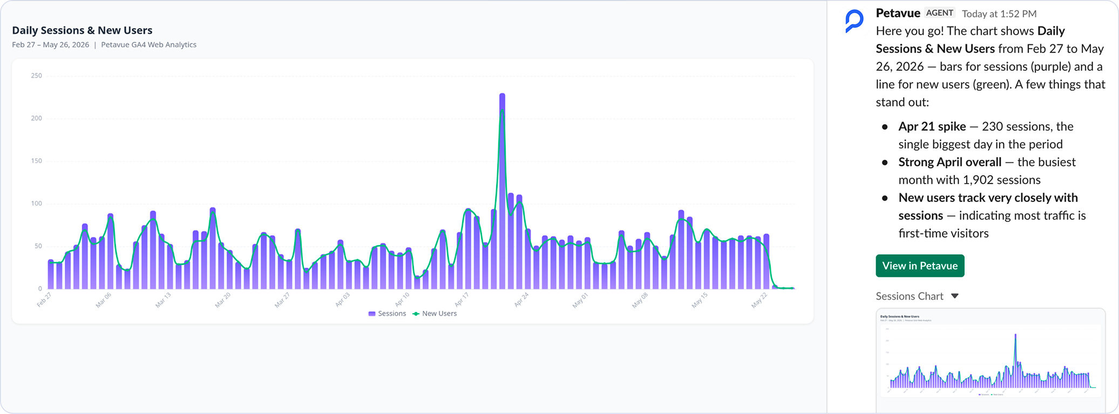This screenshot has width=1119, height=414.
Task: Click the 'Daily Sessions & New Users' chart title
Action: (x=82, y=30)
